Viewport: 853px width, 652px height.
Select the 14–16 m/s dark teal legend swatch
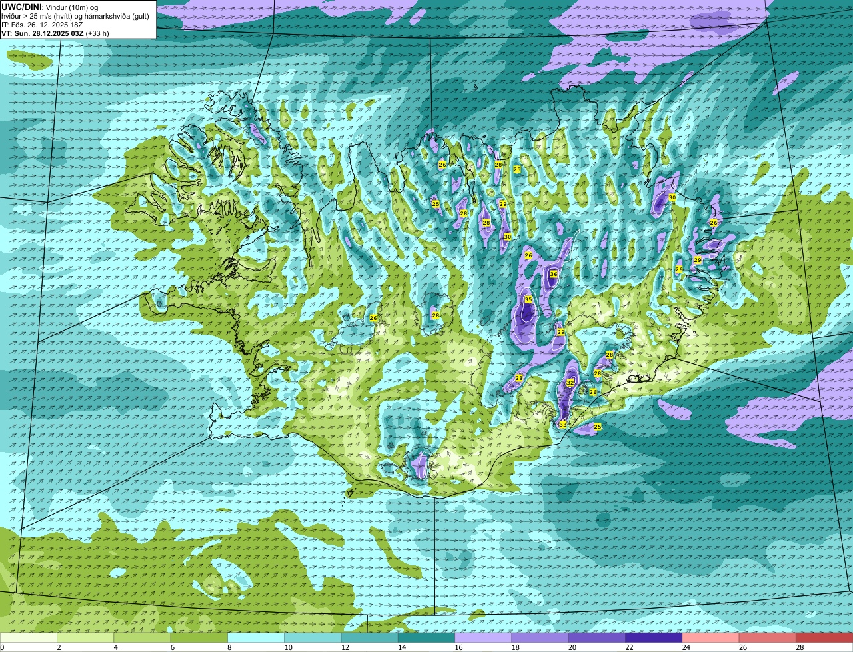click(x=426, y=637)
